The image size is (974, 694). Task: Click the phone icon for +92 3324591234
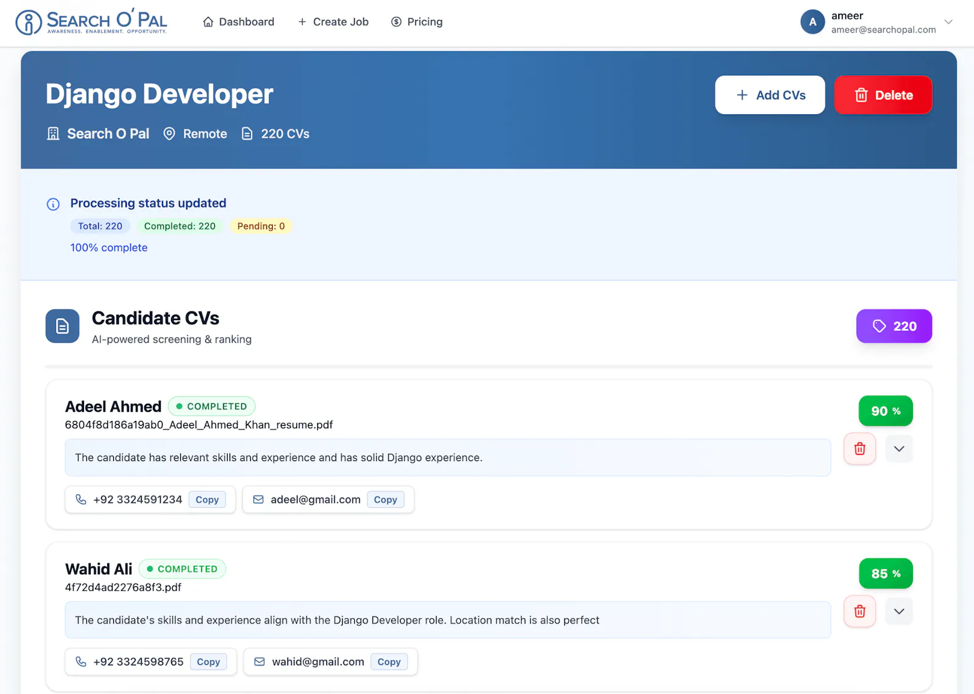[81, 499]
